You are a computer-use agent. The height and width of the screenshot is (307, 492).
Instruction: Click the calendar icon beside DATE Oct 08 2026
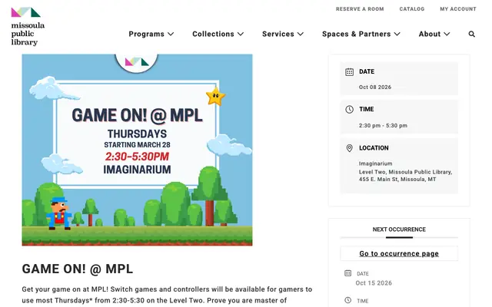[349, 71]
